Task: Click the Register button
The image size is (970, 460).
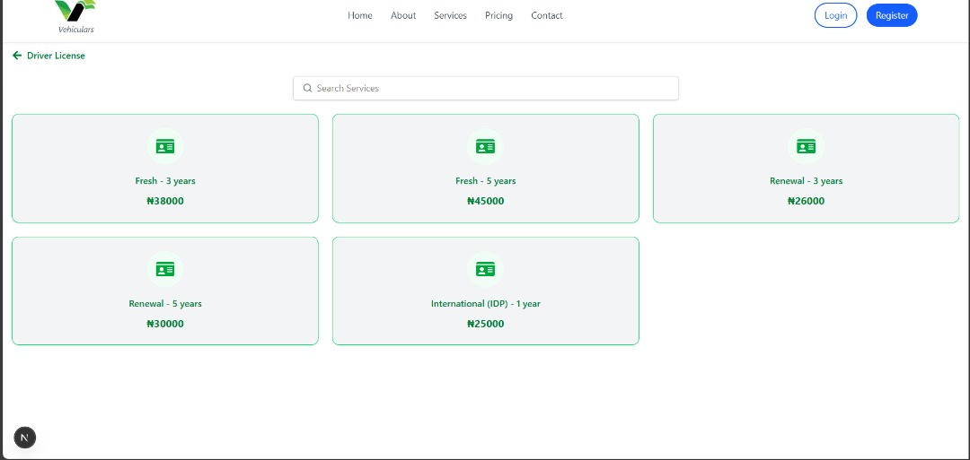Action: point(892,15)
